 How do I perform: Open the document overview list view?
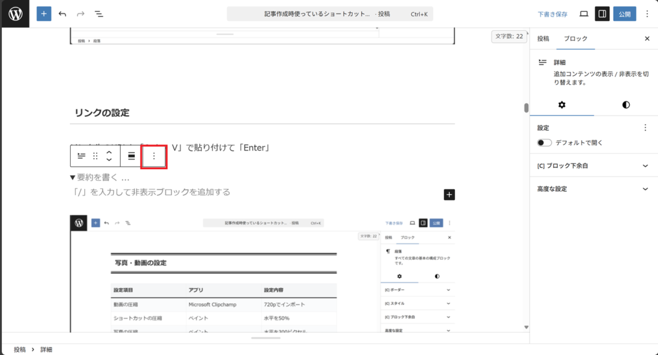point(99,14)
